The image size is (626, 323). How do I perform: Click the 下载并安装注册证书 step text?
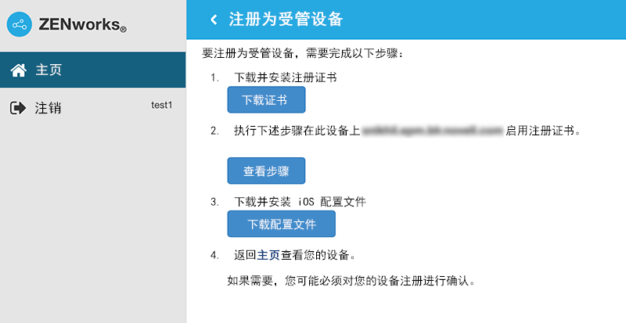click(286, 78)
